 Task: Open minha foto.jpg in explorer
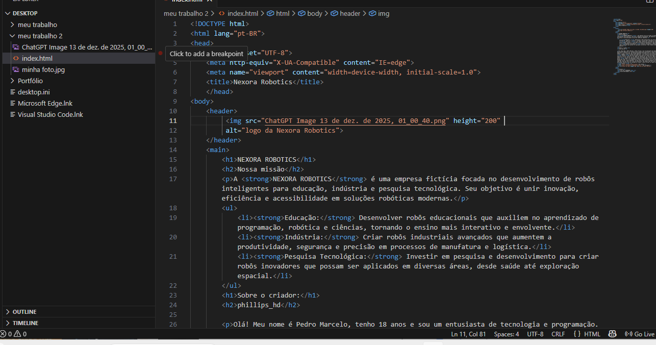(43, 69)
